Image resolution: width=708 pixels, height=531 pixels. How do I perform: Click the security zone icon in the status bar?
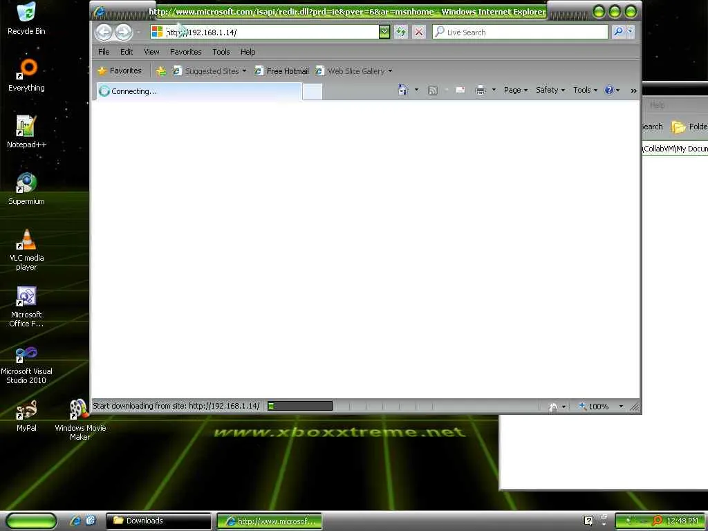pyautogui.click(x=553, y=407)
